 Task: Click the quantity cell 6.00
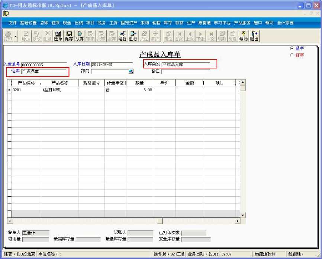tap(139, 90)
